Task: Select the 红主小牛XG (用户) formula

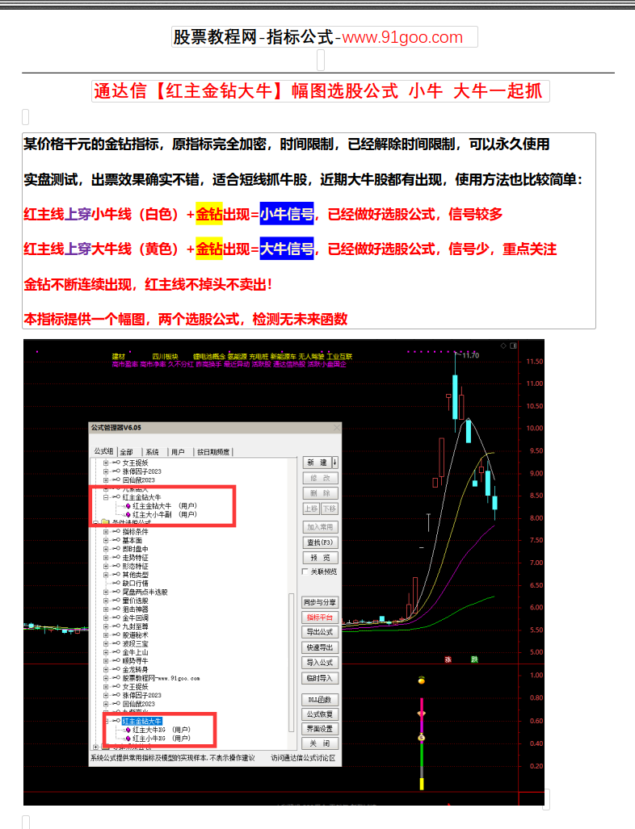Action: pos(162,738)
